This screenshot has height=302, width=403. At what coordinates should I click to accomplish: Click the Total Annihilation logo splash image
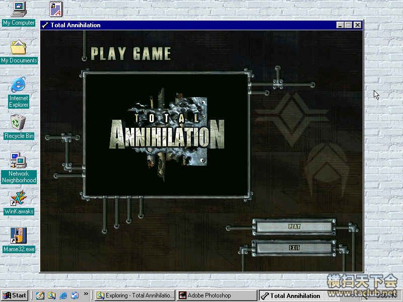(x=166, y=133)
